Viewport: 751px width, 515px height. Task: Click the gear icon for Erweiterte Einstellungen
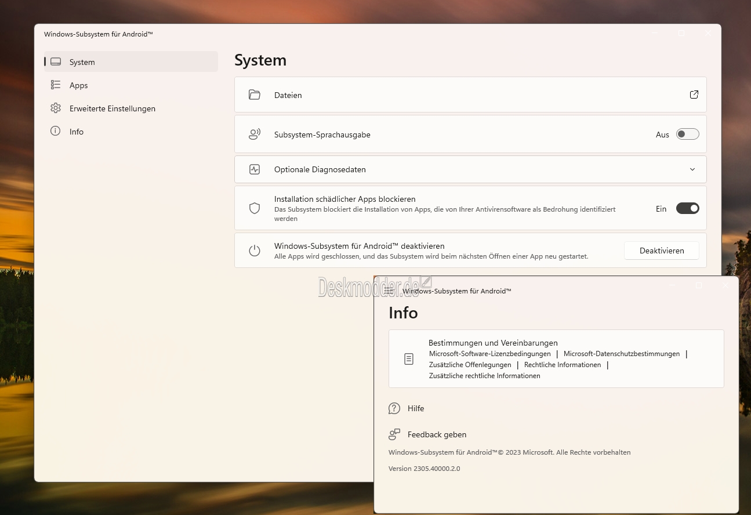click(56, 108)
